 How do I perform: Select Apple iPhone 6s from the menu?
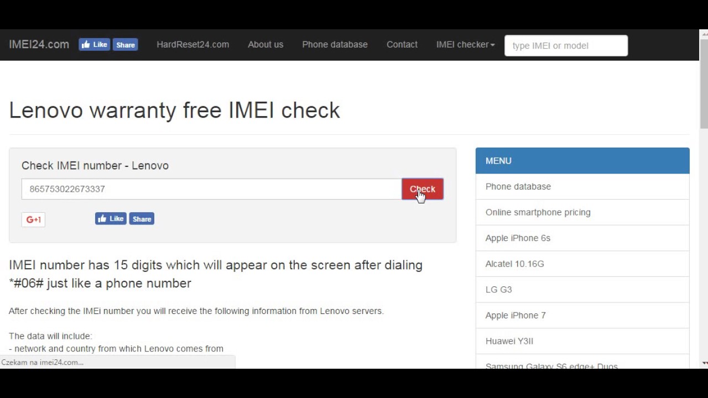tap(582, 238)
